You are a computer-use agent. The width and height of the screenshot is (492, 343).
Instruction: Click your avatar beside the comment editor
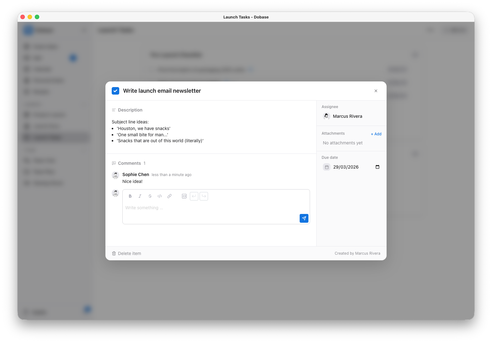(x=115, y=193)
